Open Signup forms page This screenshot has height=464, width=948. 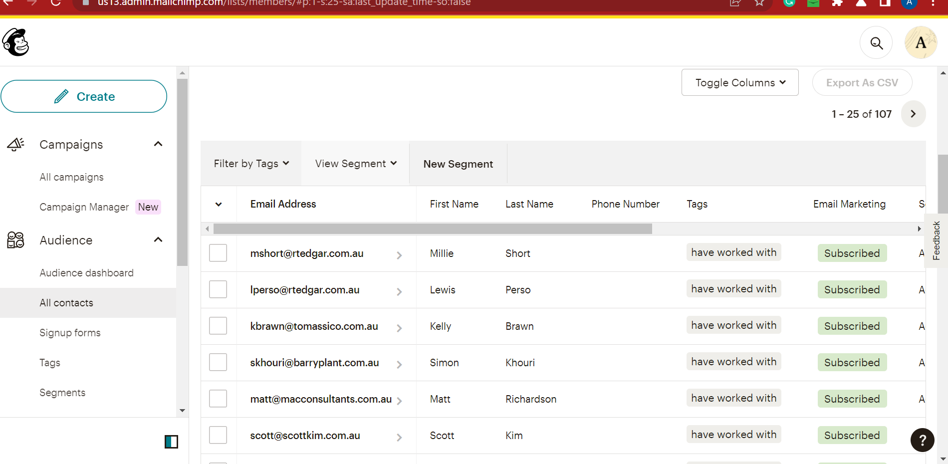[x=70, y=333]
